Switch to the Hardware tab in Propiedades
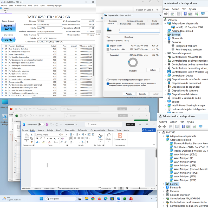Screen dimensions: 208x208 click(141, 24)
